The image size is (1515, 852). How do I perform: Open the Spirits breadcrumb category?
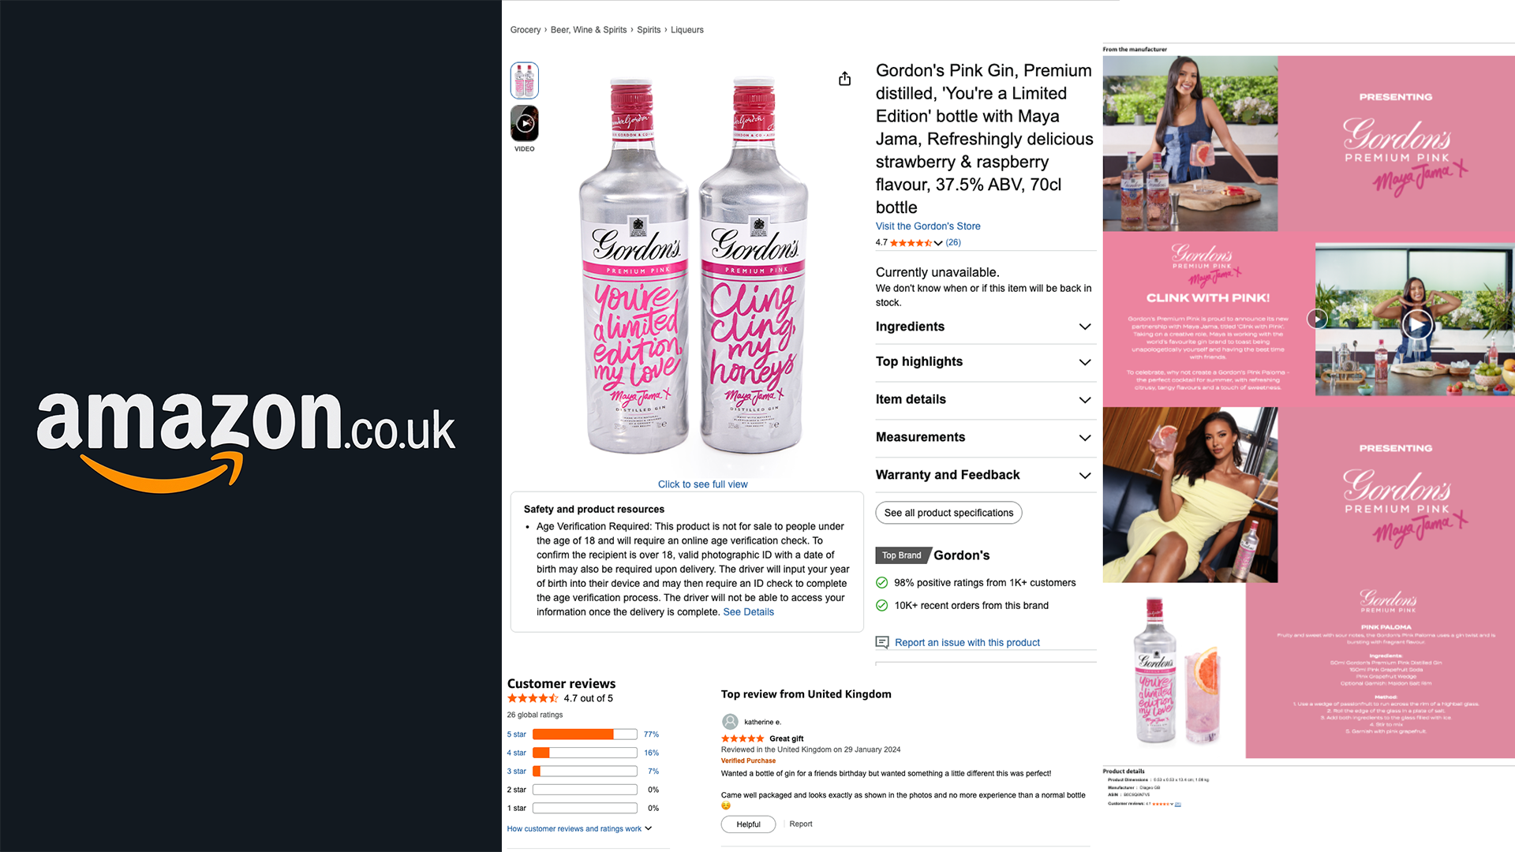tap(649, 30)
